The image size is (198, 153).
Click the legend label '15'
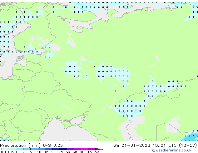46,152
